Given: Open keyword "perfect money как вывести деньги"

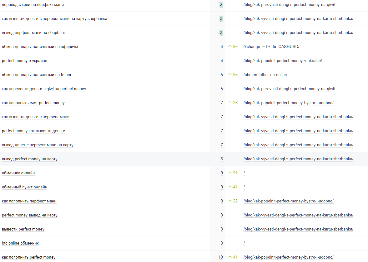Looking at the screenshot, I should 33,131.
